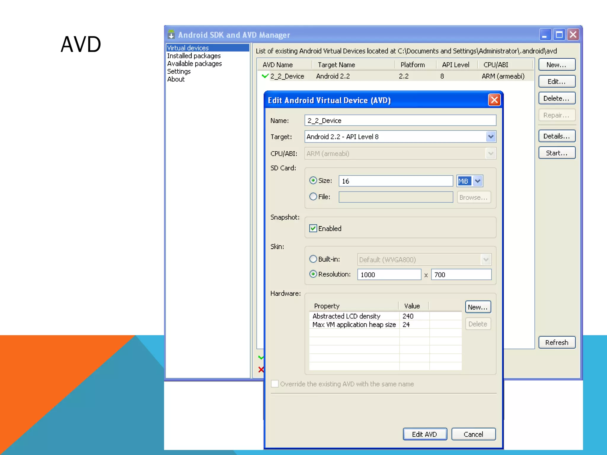Open the Target dropdown showing Android 2.2
607x455 pixels.
pos(491,137)
